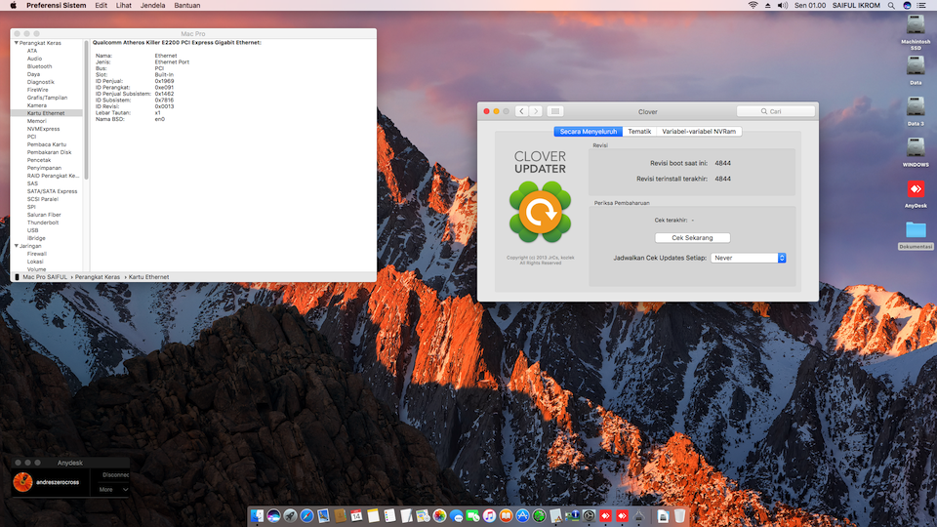Select Thunderbolt in the sidebar
The width and height of the screenshot is (937, 527).
click(42, 223)
